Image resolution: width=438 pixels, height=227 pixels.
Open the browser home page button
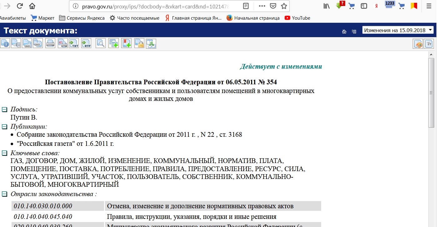click(32, 6)
